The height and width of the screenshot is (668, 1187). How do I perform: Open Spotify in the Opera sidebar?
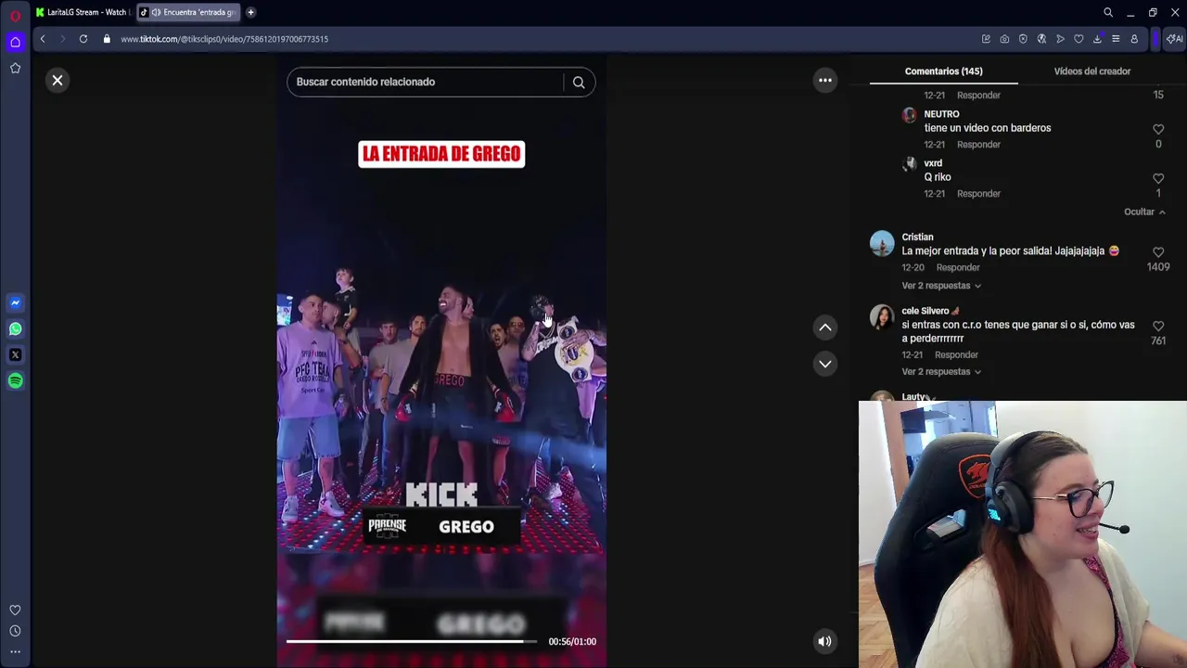pyautogui.click(x=15, y=380)
